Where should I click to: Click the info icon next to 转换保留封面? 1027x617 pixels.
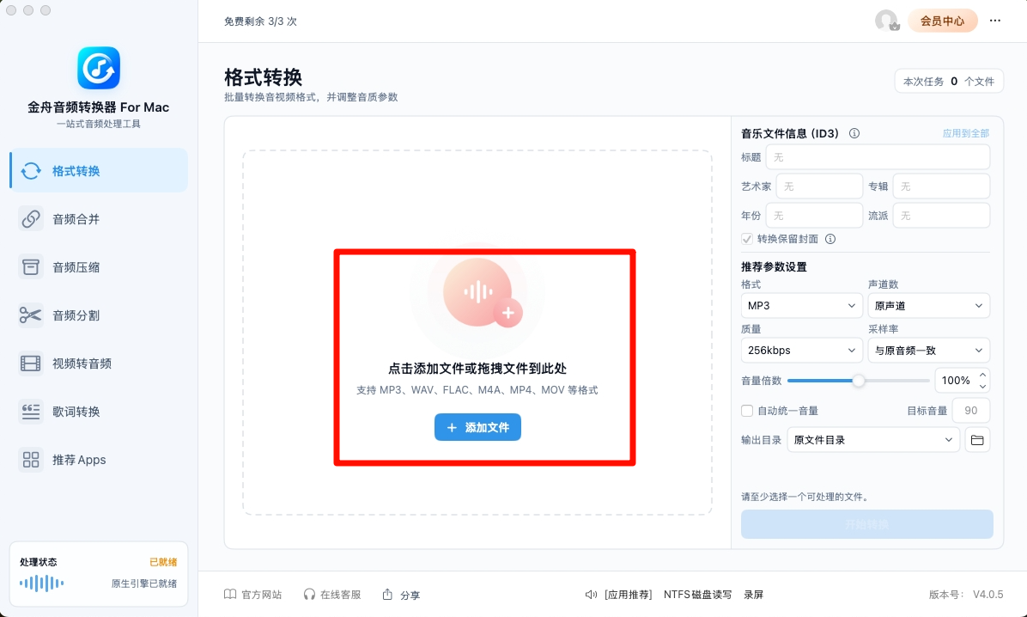(830, 239)
